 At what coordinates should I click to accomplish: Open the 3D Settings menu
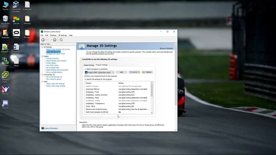[63, 35]
